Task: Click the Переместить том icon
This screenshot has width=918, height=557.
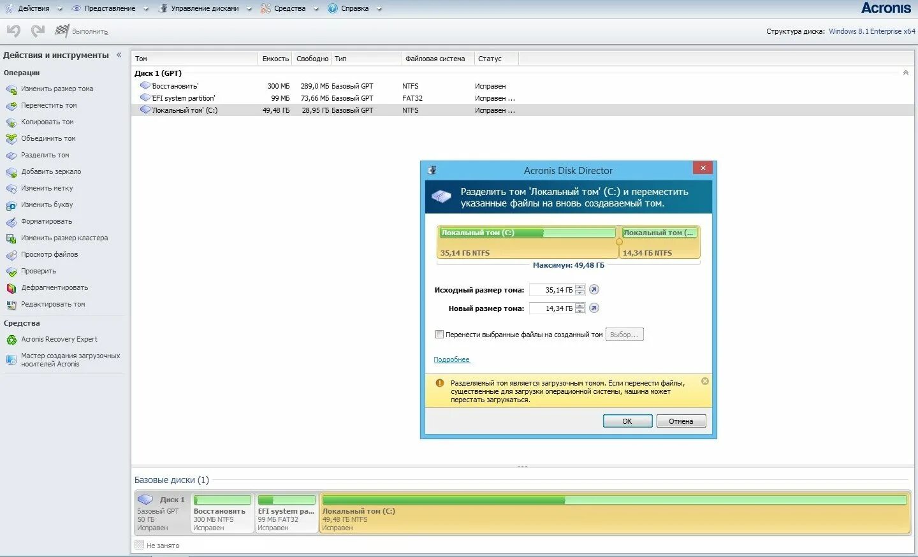Action: (11, 106)
